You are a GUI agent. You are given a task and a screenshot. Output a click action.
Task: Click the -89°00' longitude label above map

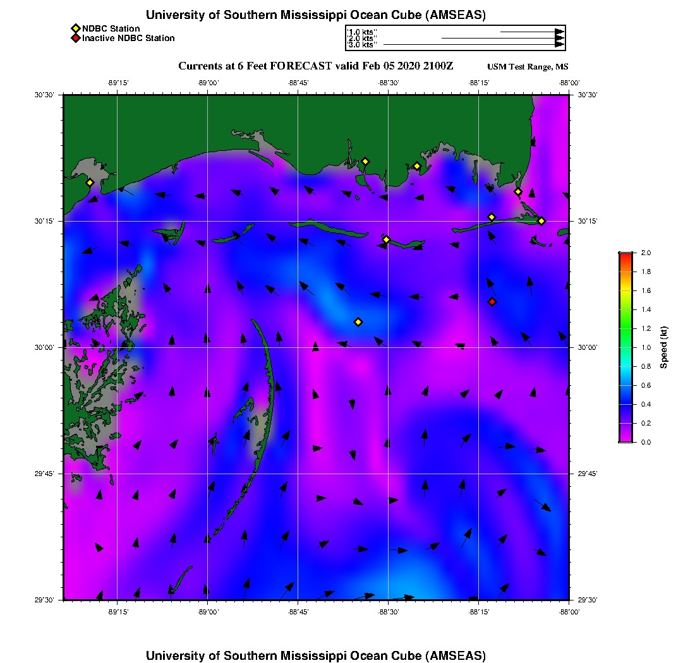pyautogui.click(x=208, y=83)
